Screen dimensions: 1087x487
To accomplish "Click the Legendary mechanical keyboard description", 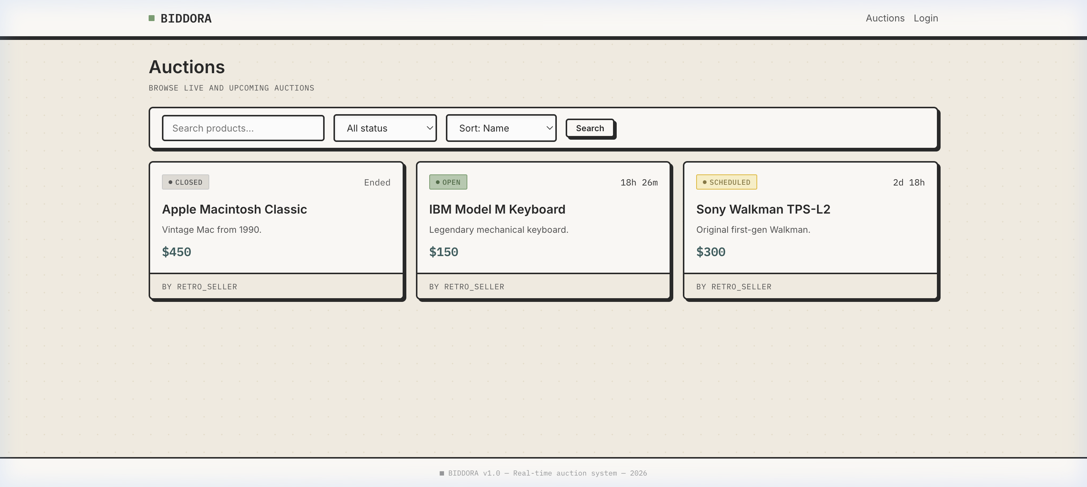I will tap(498, 230).
